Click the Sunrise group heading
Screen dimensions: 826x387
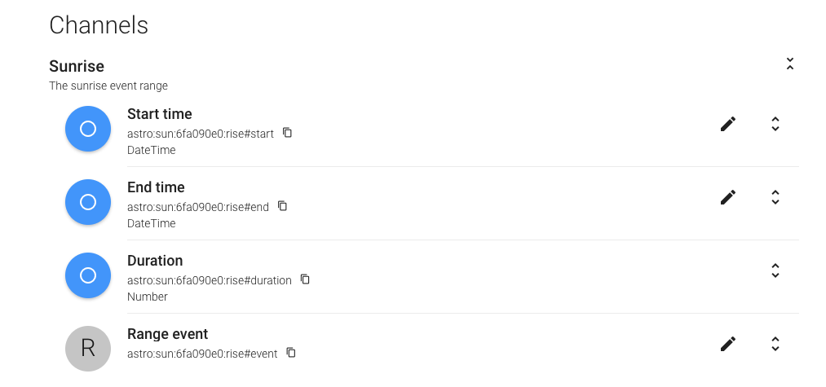[77, 66]
